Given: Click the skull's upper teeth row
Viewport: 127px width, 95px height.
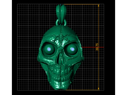Looking at the screenshot, I should click(x=61, y=71).
